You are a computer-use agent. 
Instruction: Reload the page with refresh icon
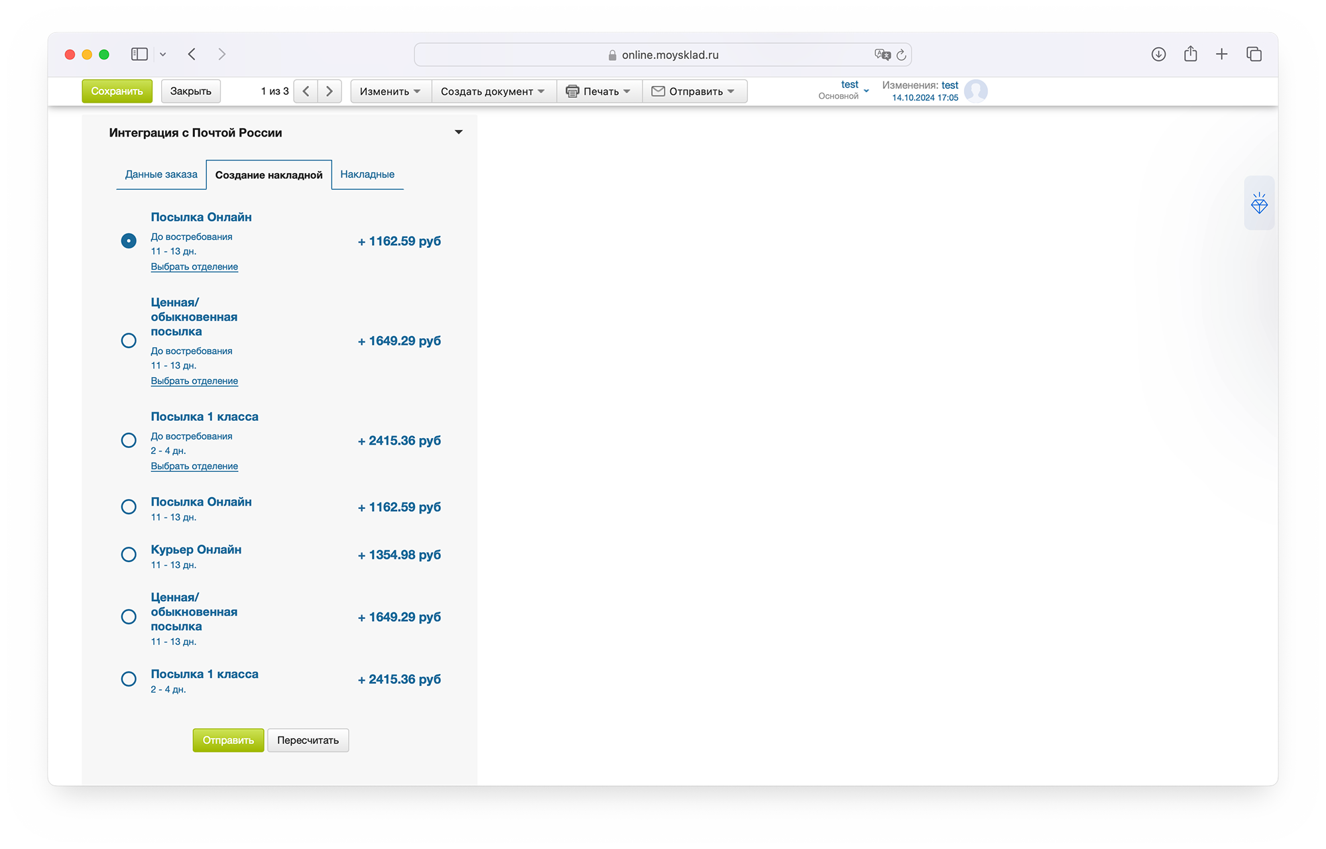point(901,55)
